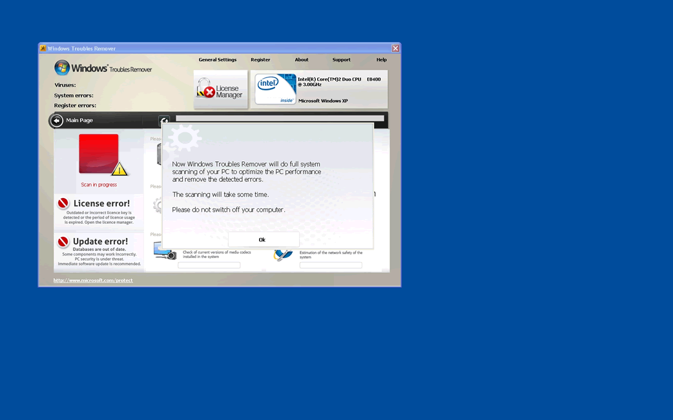Follow the microsoft.com/protect link
This screenshot has height=420, width=673.
[x=93, y=281]
